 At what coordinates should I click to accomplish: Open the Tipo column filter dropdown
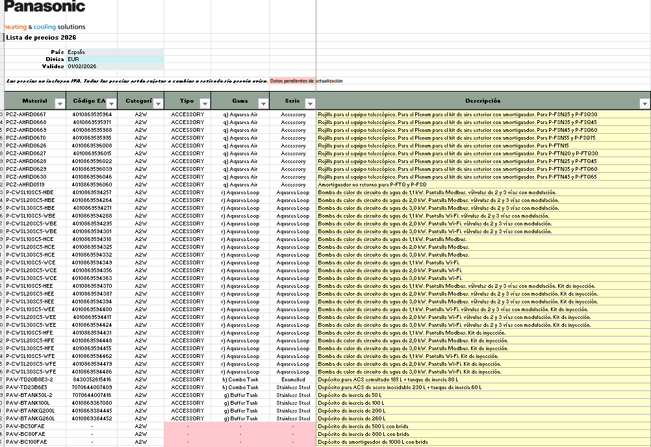tap(206, 102)
